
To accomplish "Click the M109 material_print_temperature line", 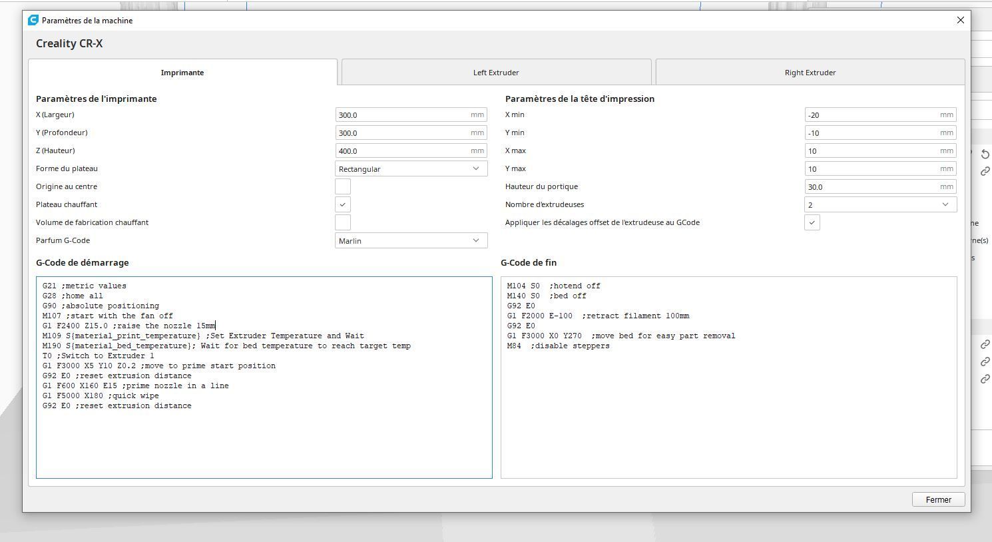I will click(x=203, y=336).
